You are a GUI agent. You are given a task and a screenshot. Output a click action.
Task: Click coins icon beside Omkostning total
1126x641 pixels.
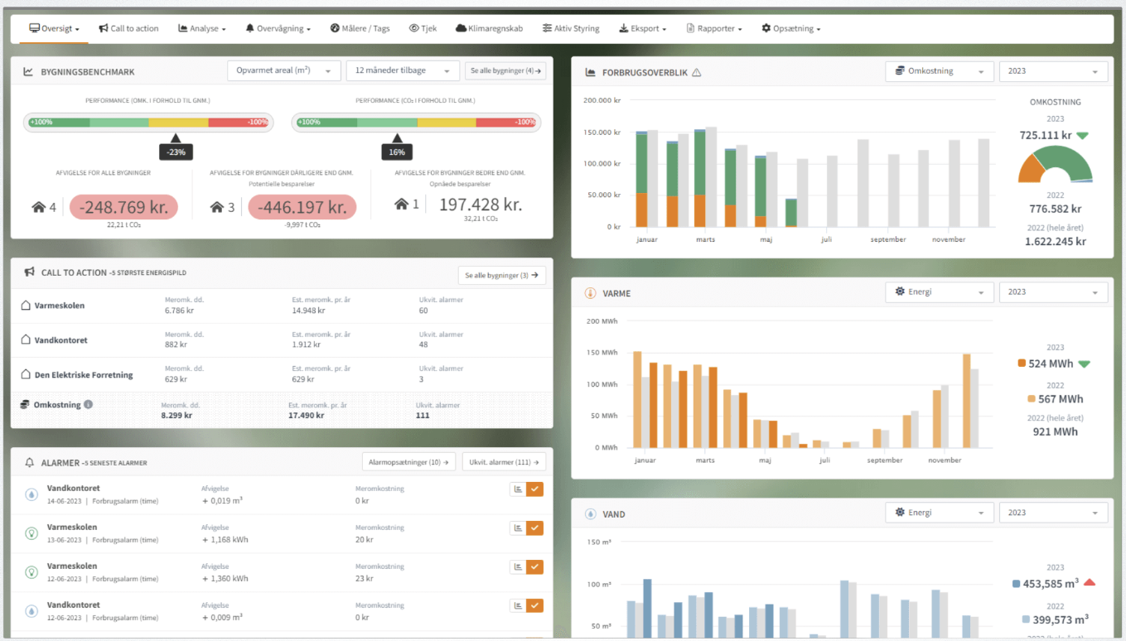tap(26, 405)
